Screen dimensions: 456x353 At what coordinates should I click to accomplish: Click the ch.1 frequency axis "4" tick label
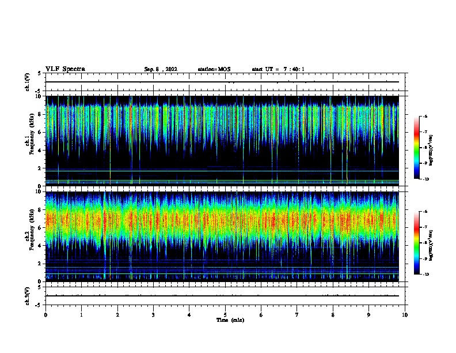[40, 151]
